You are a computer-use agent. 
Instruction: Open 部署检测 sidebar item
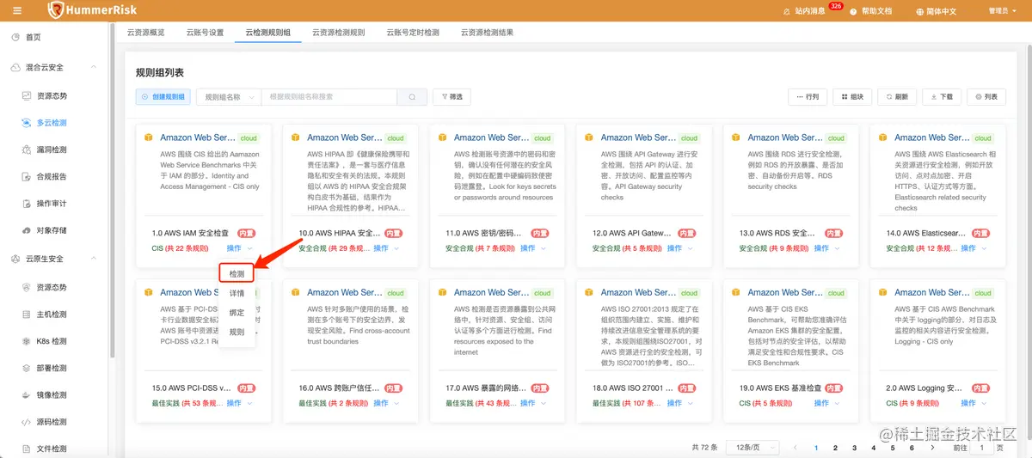click(x=53, y=368)
